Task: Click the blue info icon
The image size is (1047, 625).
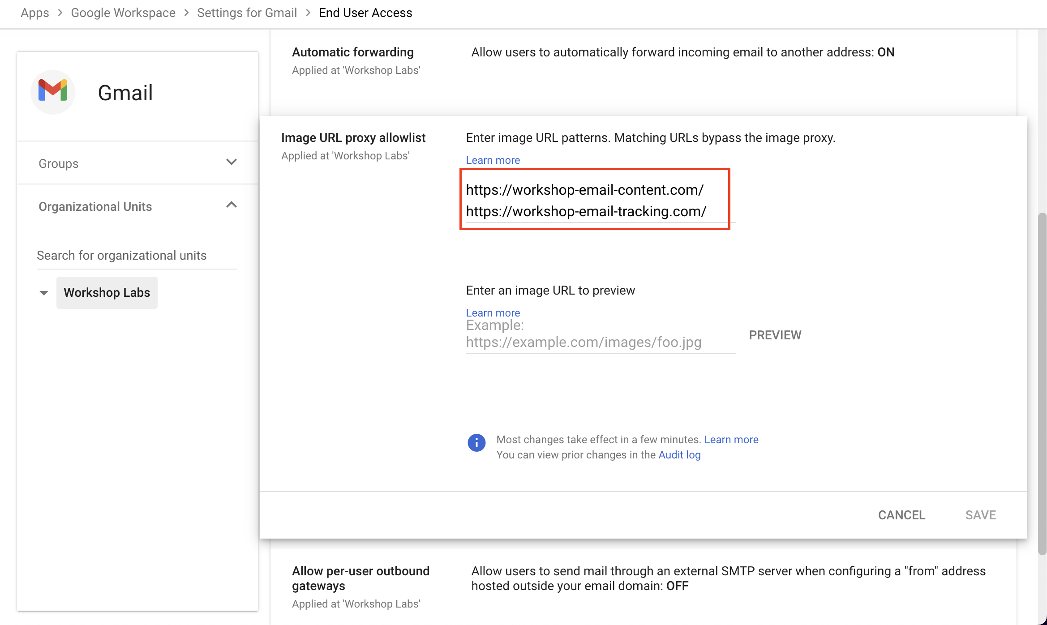Action: [476, 443]
